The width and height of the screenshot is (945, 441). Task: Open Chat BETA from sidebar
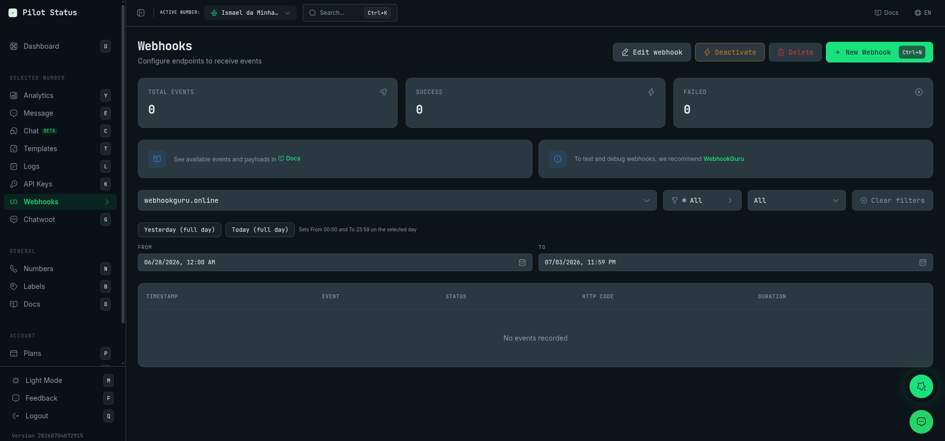tap(60, 131)
